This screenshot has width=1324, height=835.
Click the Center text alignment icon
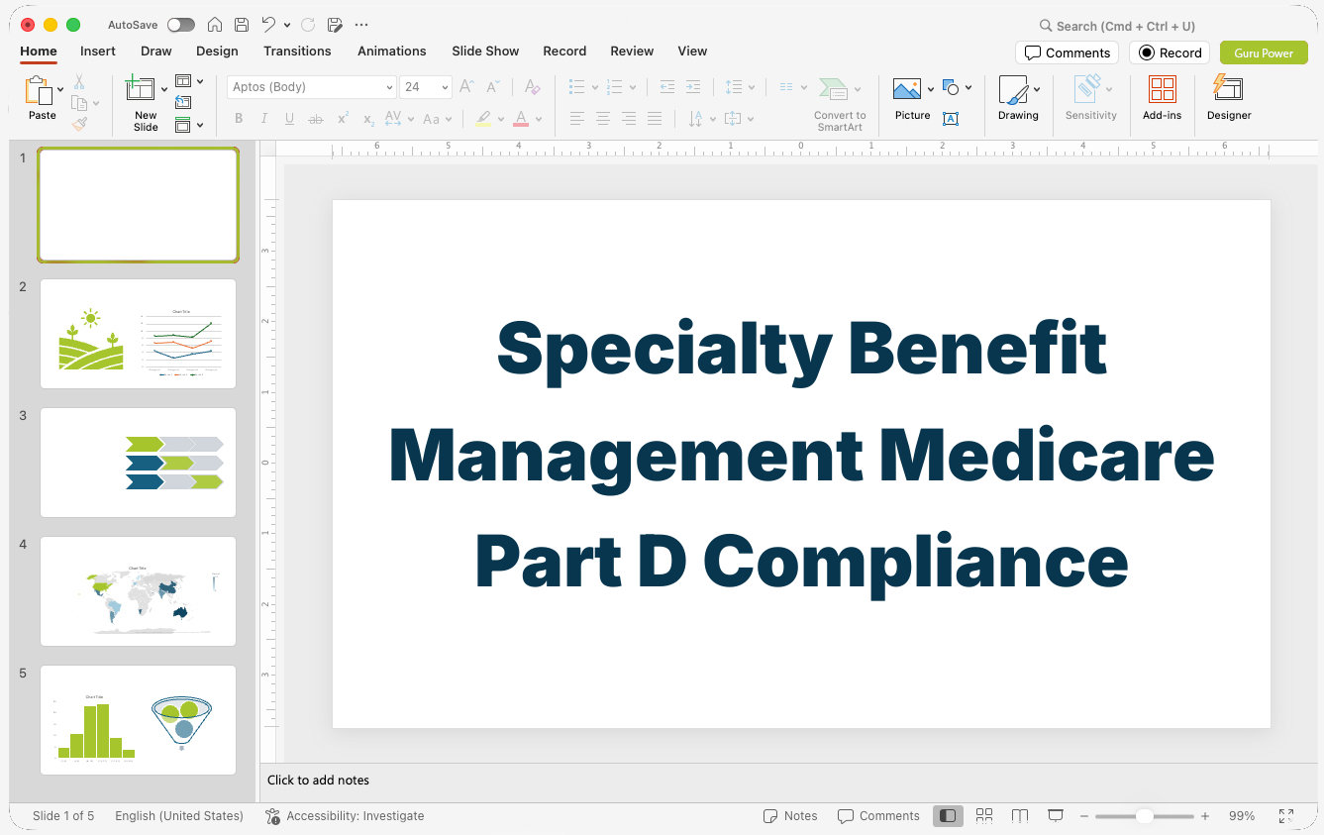pos(603,119)
